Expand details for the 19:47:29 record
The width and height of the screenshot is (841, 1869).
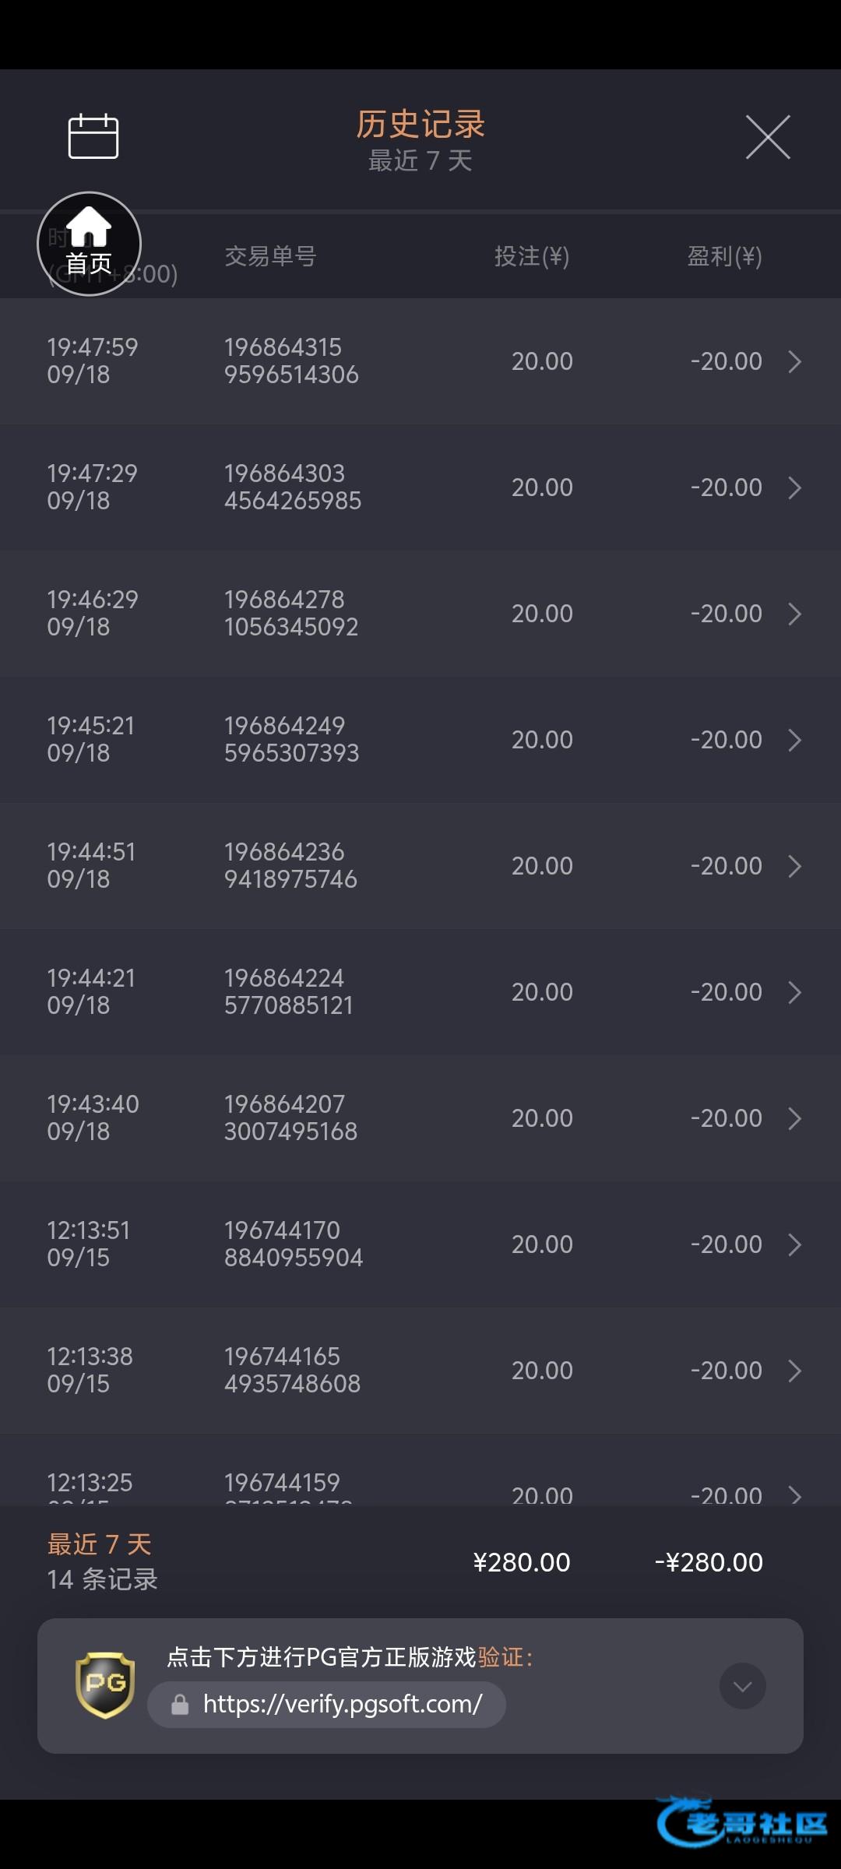tap(794, 487)
